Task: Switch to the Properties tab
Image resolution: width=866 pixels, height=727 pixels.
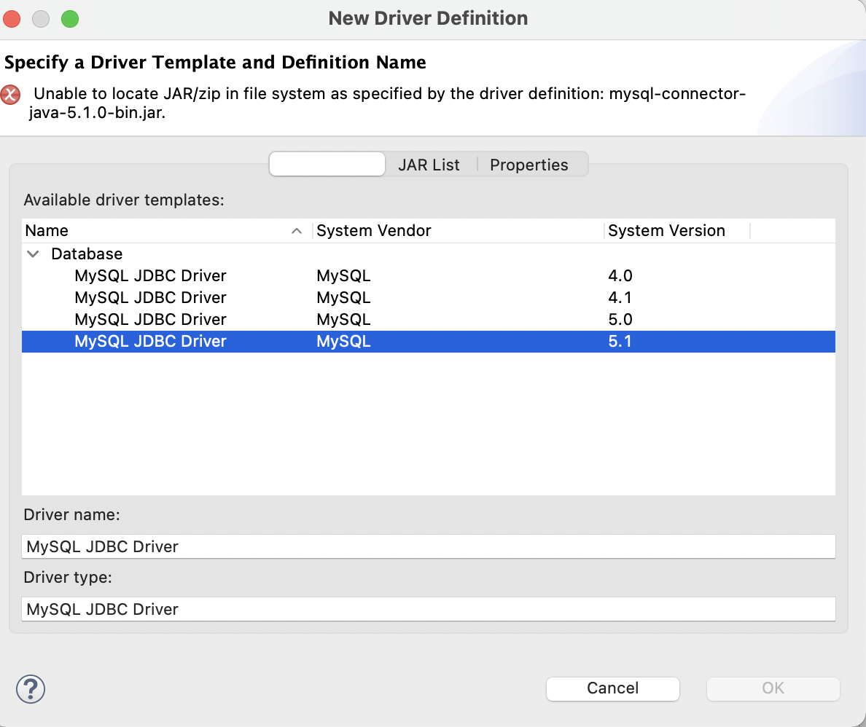Action: (x=529, y=165)
